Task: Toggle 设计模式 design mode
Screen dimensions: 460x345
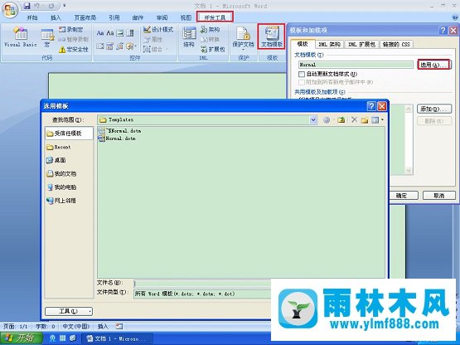Action: click(x=158, y=29)
